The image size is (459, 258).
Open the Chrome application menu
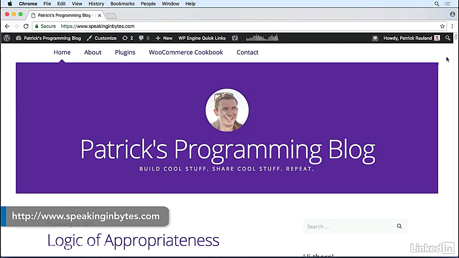coord(28,4)
